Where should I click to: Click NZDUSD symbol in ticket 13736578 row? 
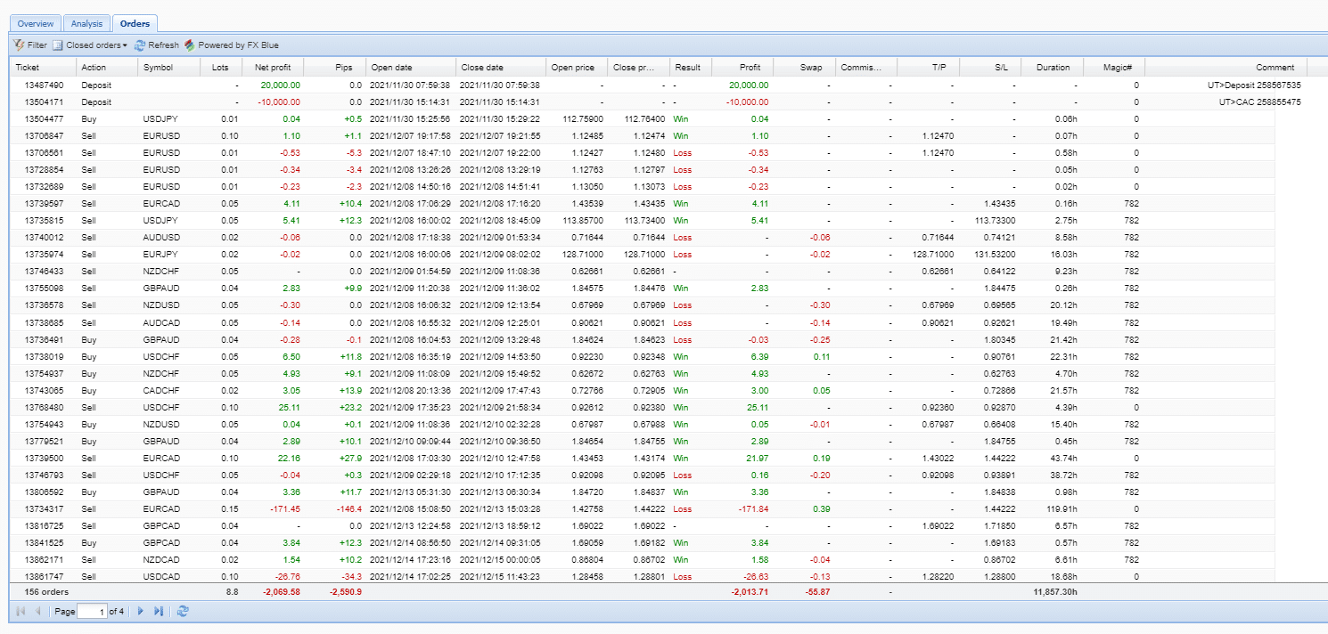point(161,305)
